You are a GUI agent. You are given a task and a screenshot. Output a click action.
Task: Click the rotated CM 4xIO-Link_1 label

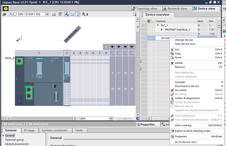(x=72, y=34)
